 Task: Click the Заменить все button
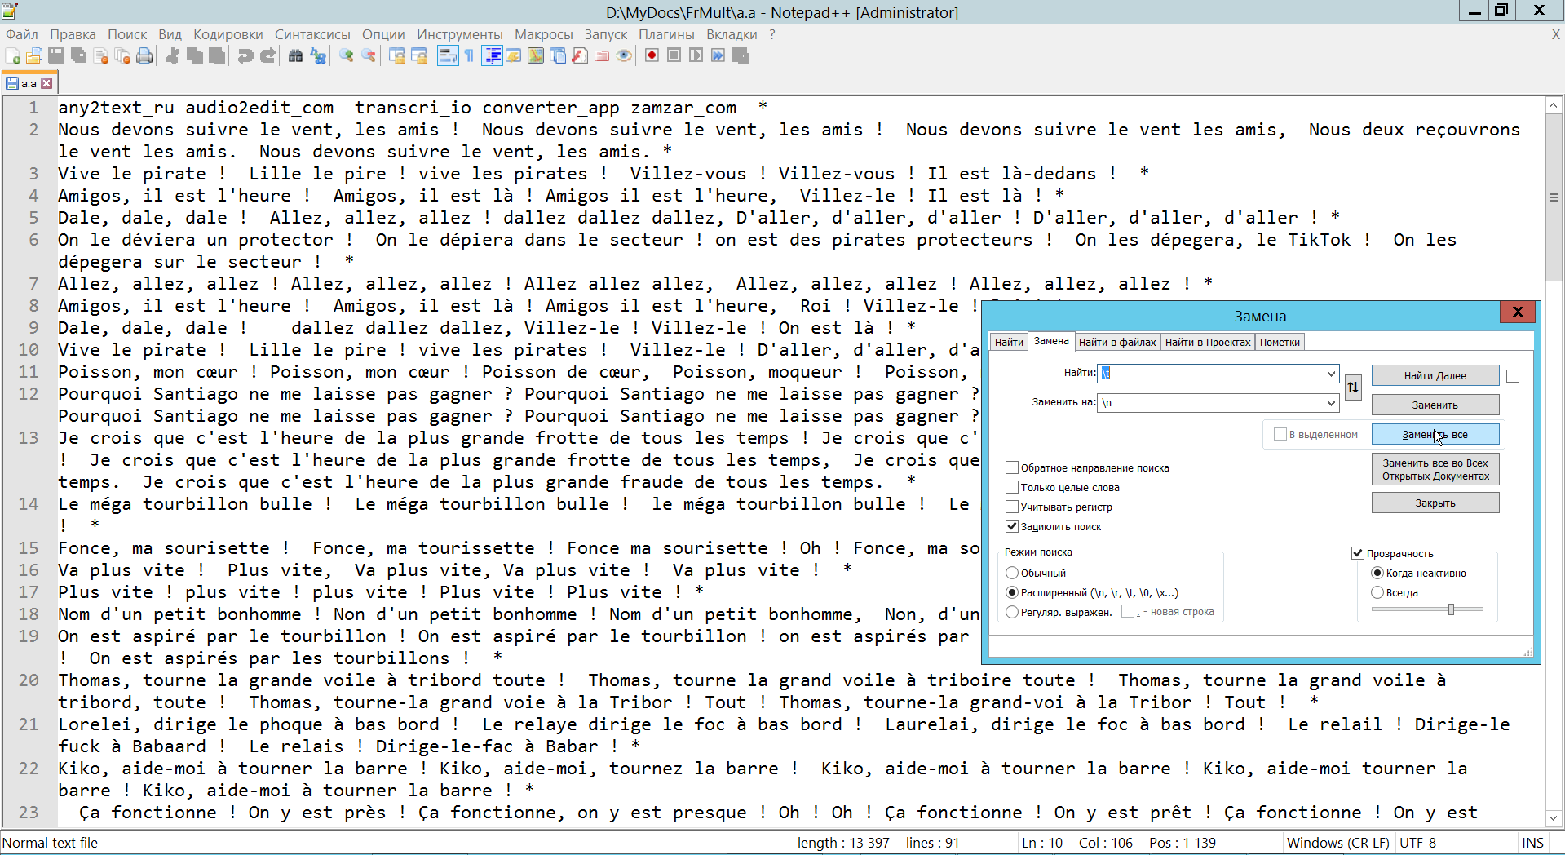(x=1435, y=435)
